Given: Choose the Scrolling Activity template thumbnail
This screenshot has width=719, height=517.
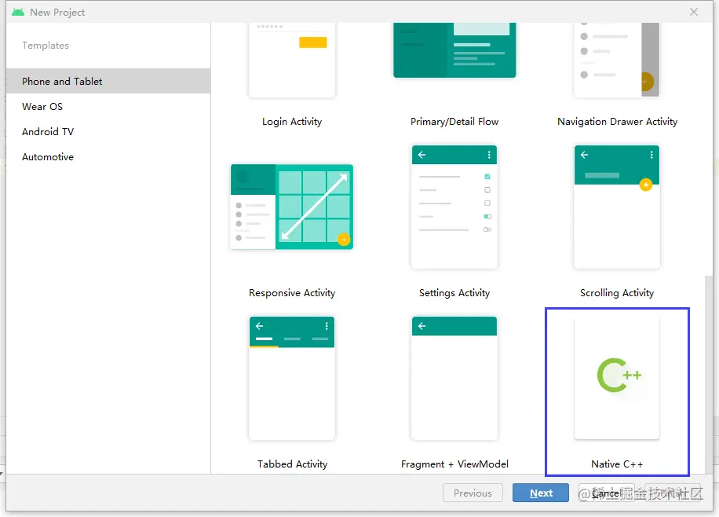Looking at the screenshot, I should (617, 207).
